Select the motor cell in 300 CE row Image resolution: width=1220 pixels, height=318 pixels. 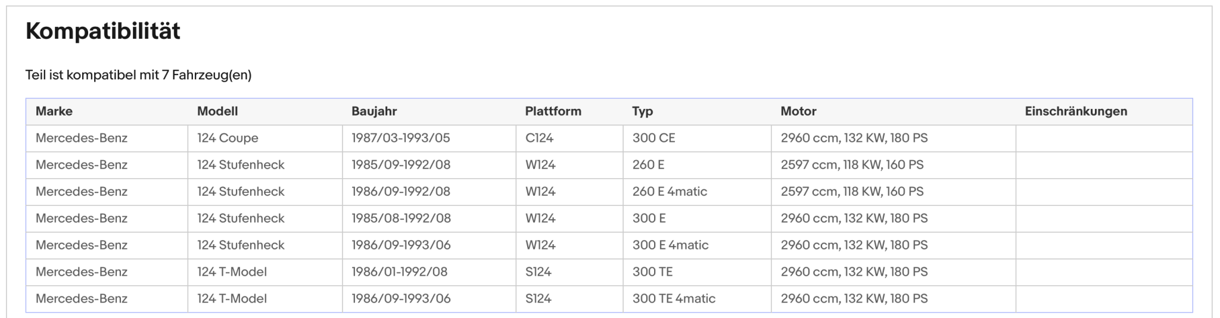(x=894, y=138)
